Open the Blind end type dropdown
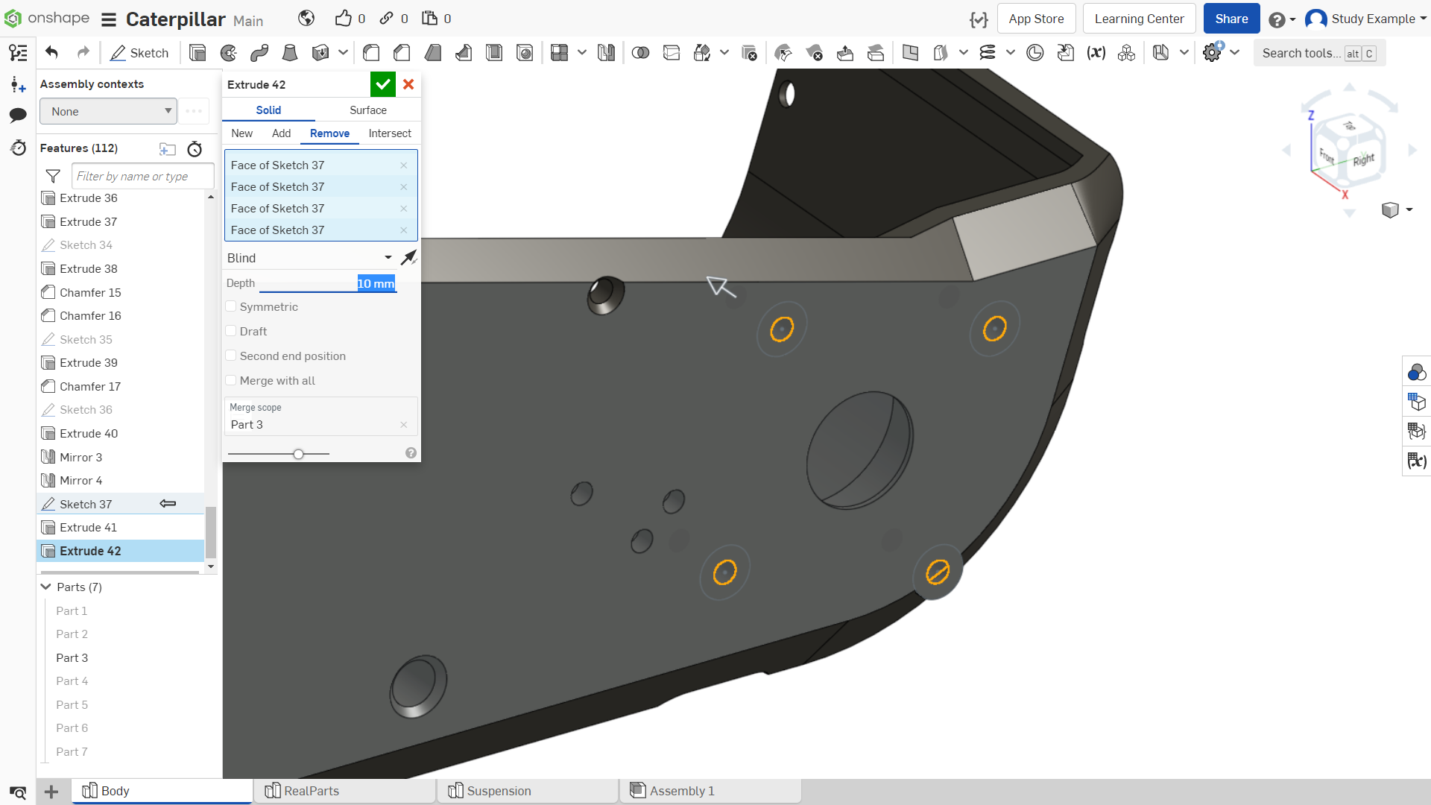Viewport: 1431px width, 805px height. [310, 258]
